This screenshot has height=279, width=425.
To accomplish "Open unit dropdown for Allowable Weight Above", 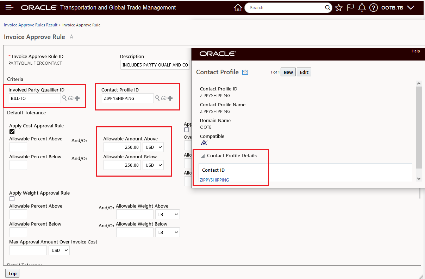I will point(168,214).
